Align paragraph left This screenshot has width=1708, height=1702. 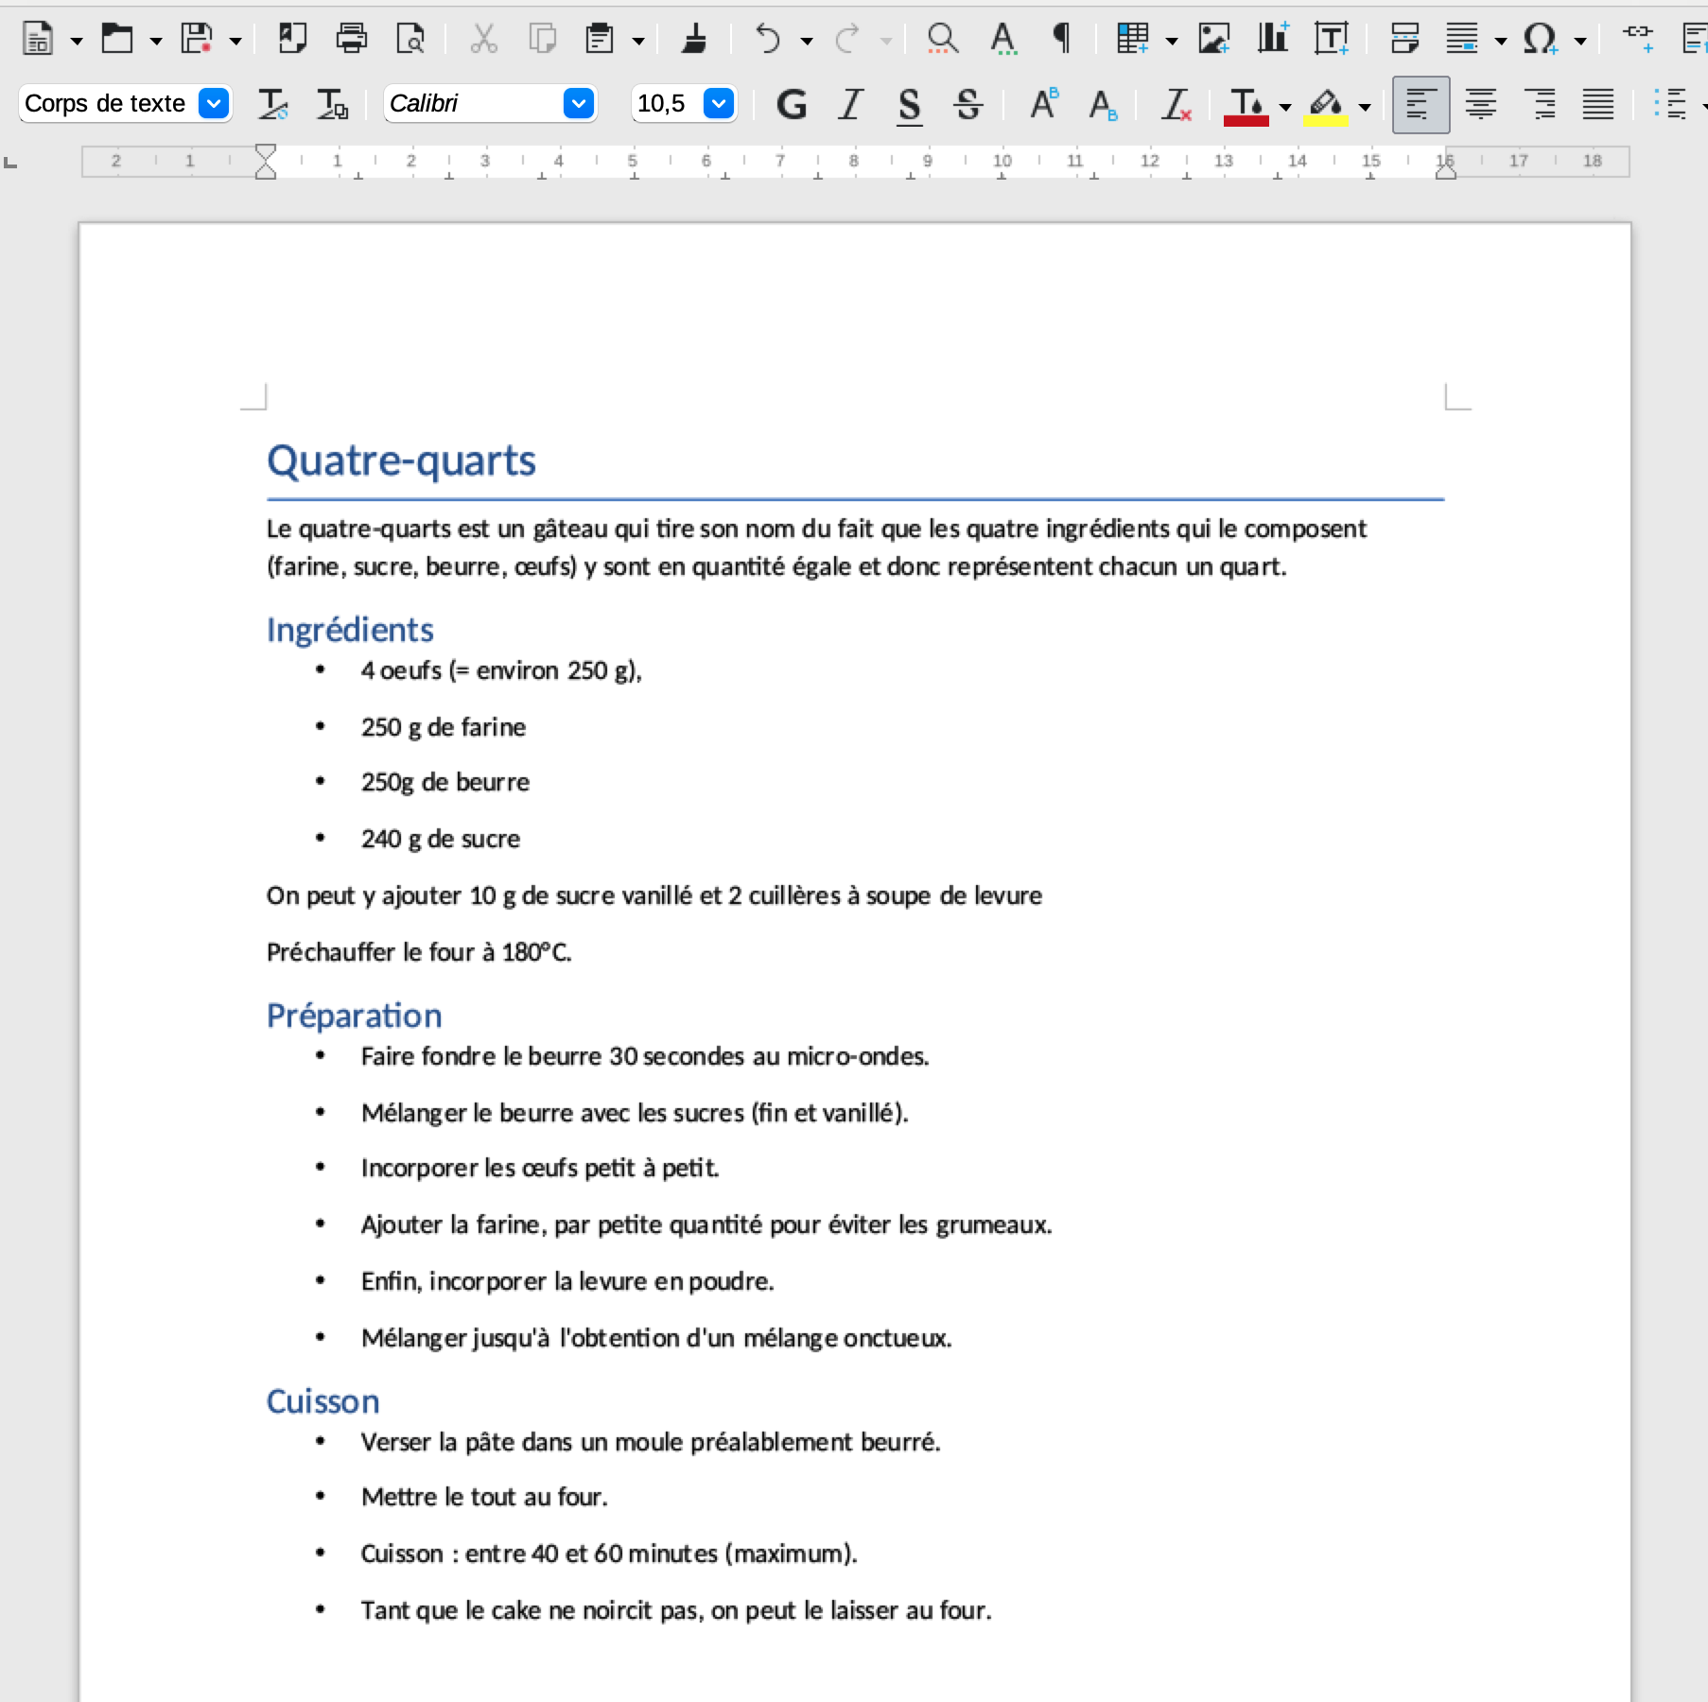[1421, 104]
